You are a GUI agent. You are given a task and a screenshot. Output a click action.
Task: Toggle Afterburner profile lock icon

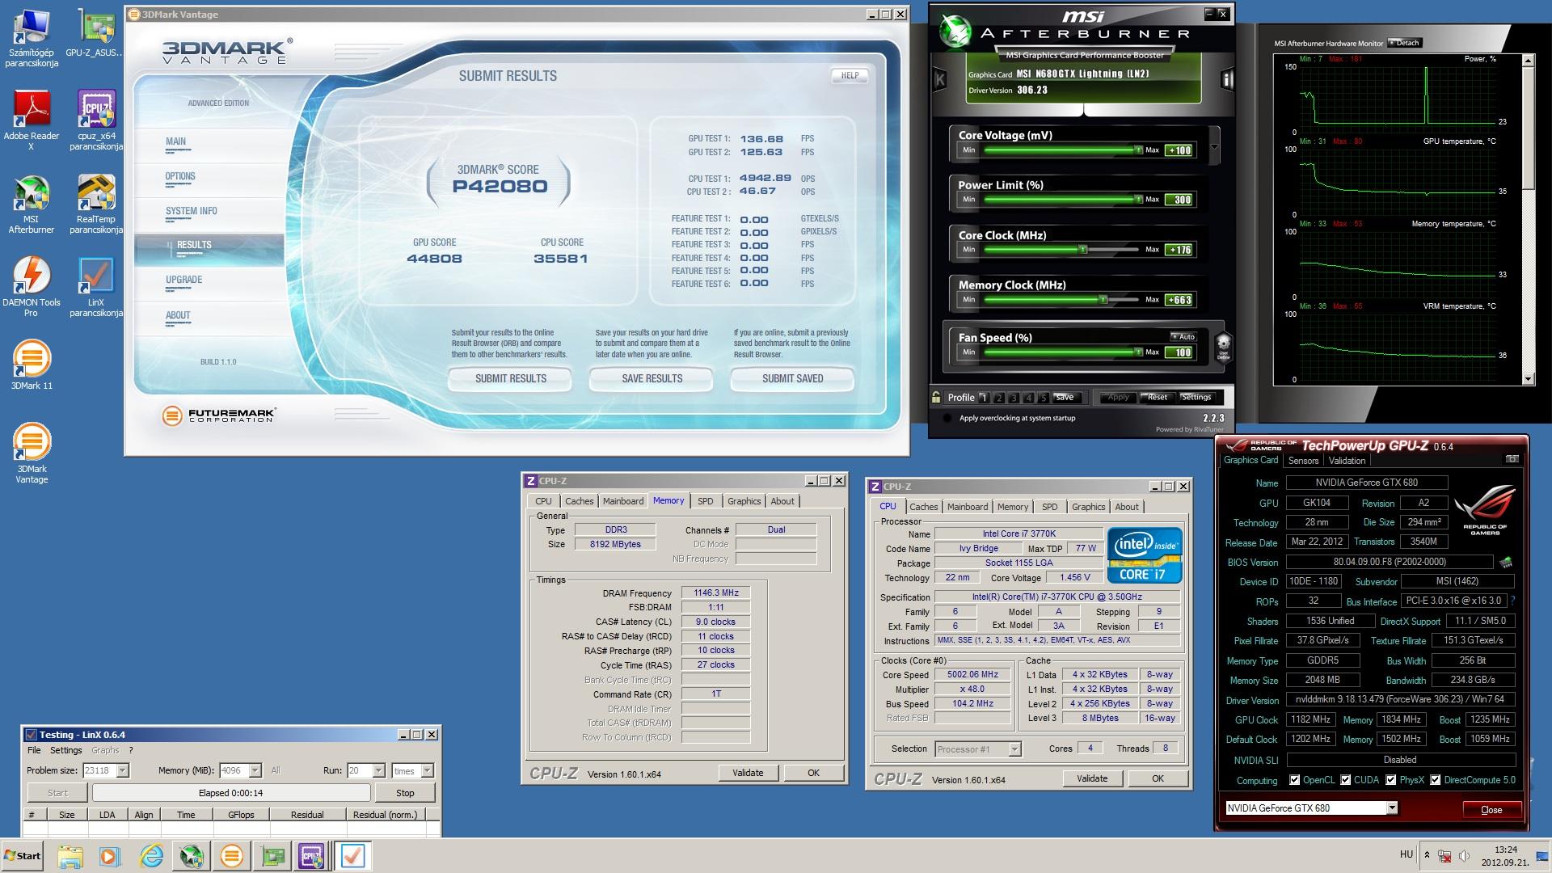[936, 397]
